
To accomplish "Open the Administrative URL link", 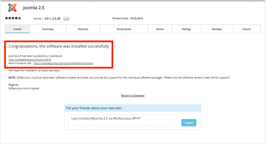I will click(63, 63).
